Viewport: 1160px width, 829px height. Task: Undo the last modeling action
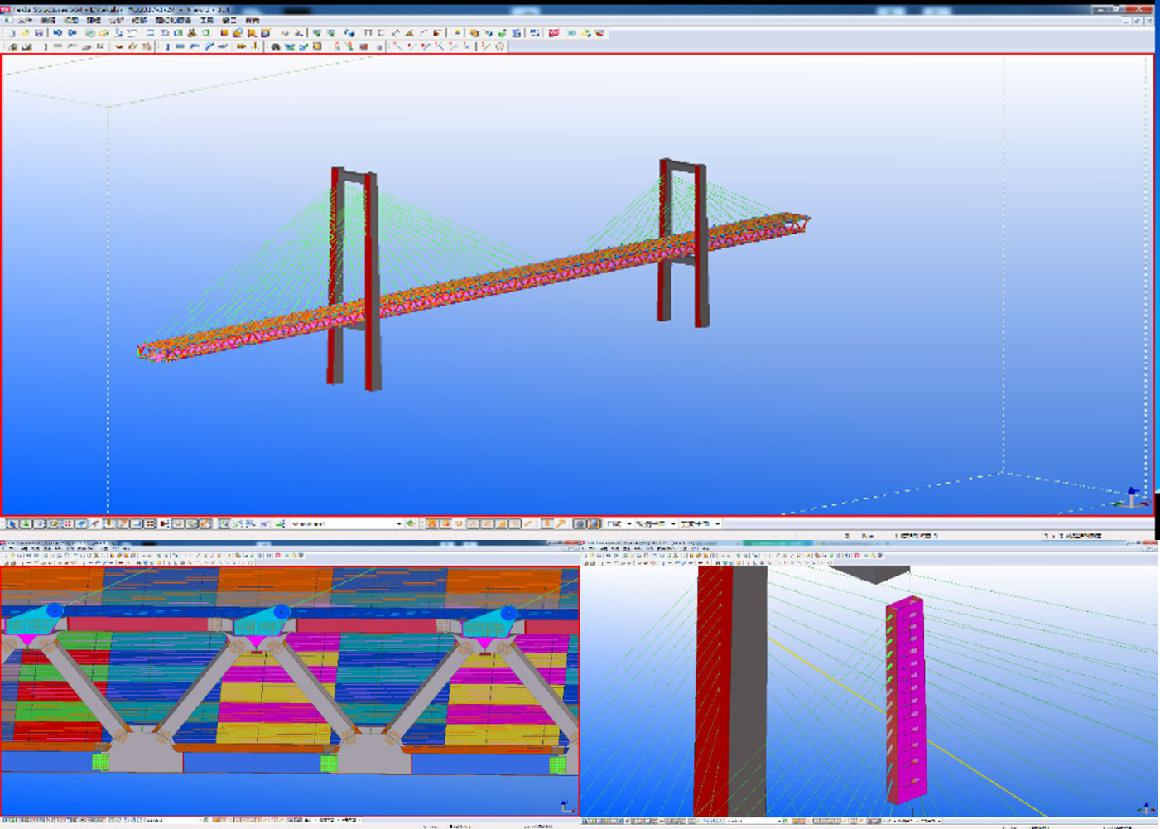pyautogui.click(x=57, y=33)
